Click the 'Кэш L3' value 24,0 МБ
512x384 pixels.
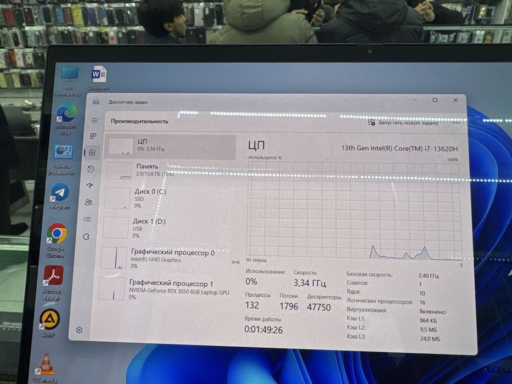(430, 339)
